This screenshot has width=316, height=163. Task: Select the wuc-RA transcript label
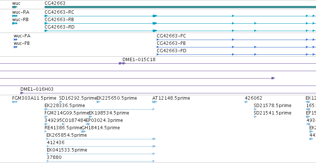[20, 12]
